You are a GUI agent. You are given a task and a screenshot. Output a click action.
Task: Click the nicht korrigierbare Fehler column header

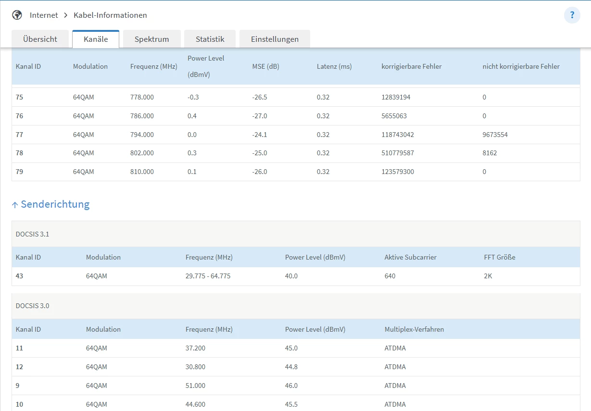(x=521, y=66)
